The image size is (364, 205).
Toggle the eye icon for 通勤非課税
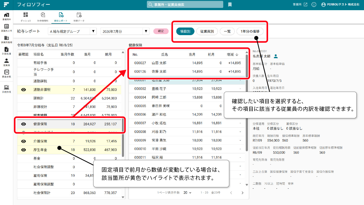(x=24, y=90)
